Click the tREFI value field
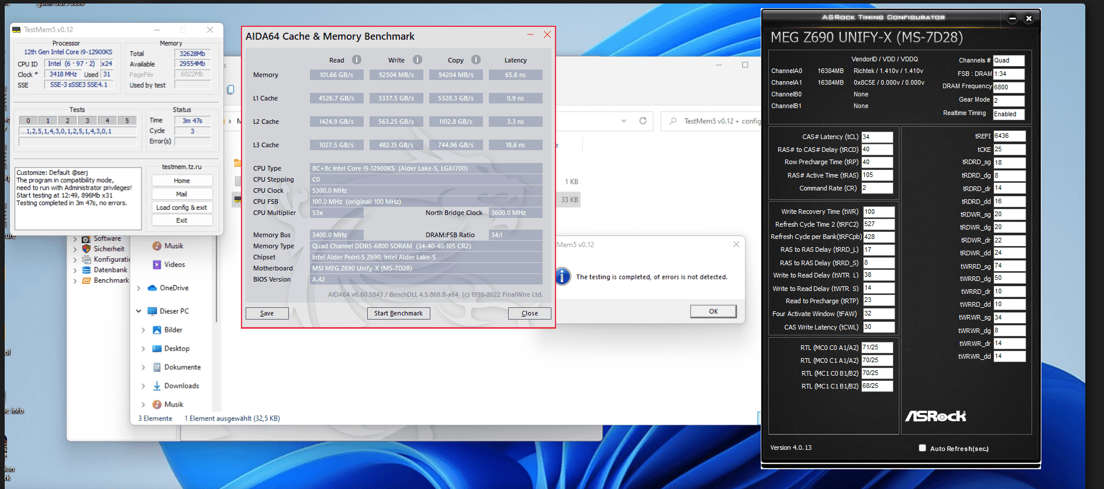 tap(1009, 136)
